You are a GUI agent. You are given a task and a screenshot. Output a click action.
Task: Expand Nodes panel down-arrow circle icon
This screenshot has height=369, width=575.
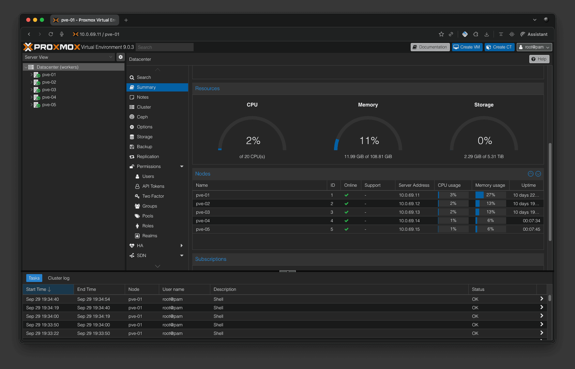coord(538,174)
